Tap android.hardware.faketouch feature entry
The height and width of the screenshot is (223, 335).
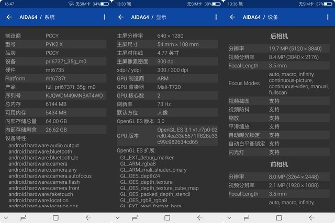(41, 194)
